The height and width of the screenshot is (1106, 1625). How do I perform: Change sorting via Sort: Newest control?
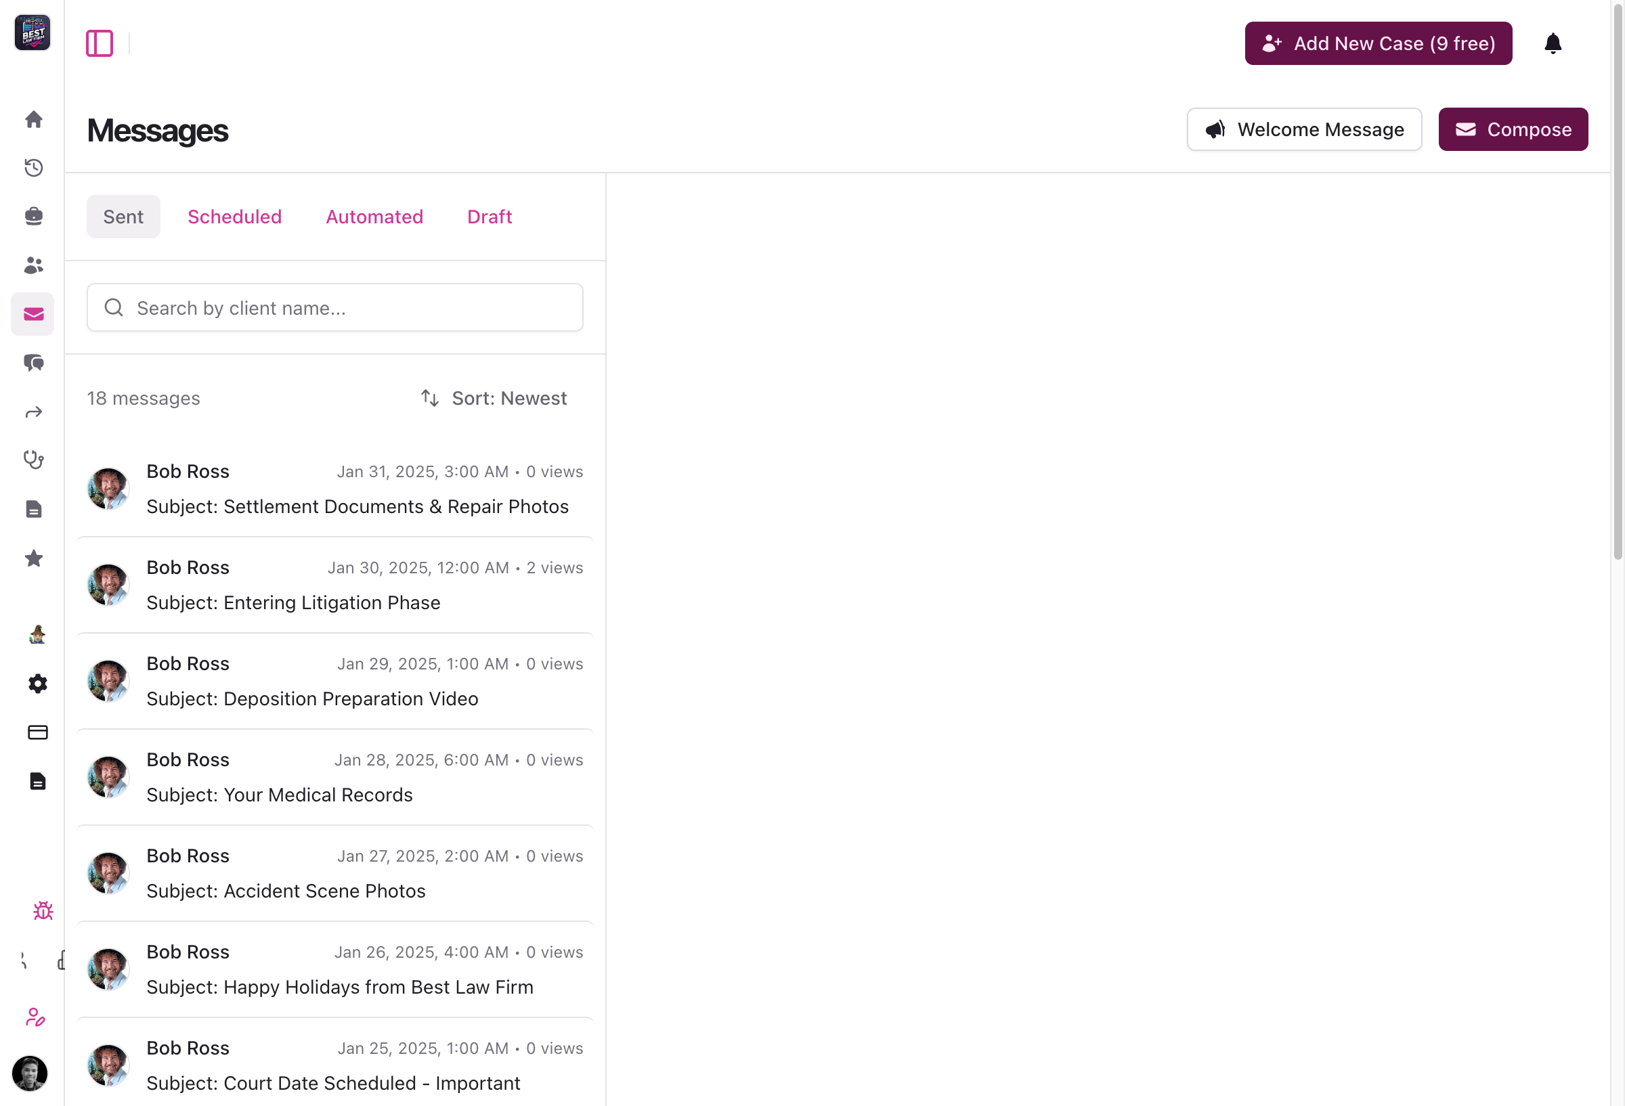tap(494, 398)
